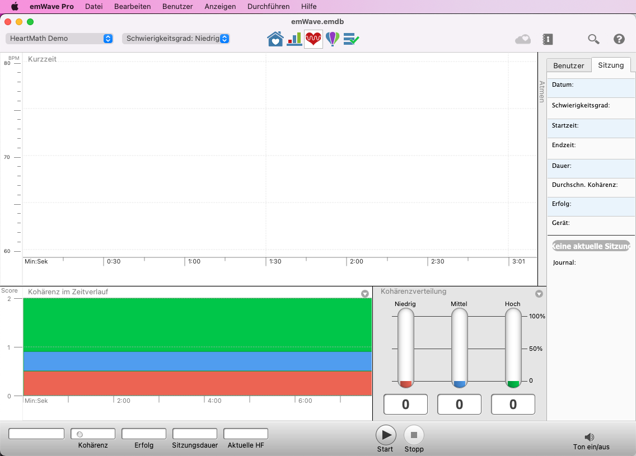Click the Startzeit: row
The width and height of the screenshot is (636, 456).
[591, 129]
